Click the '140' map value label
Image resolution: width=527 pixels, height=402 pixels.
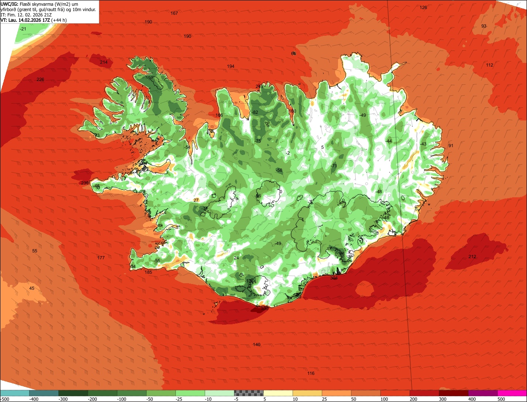tap(257, 344)
